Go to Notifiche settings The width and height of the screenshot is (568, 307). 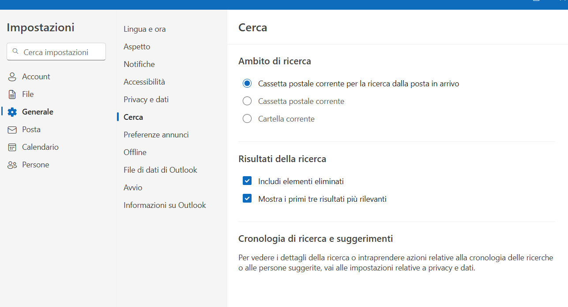point(139,64)
